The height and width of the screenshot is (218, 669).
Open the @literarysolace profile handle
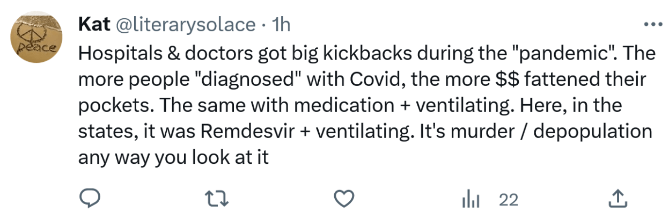click(186, 25)
